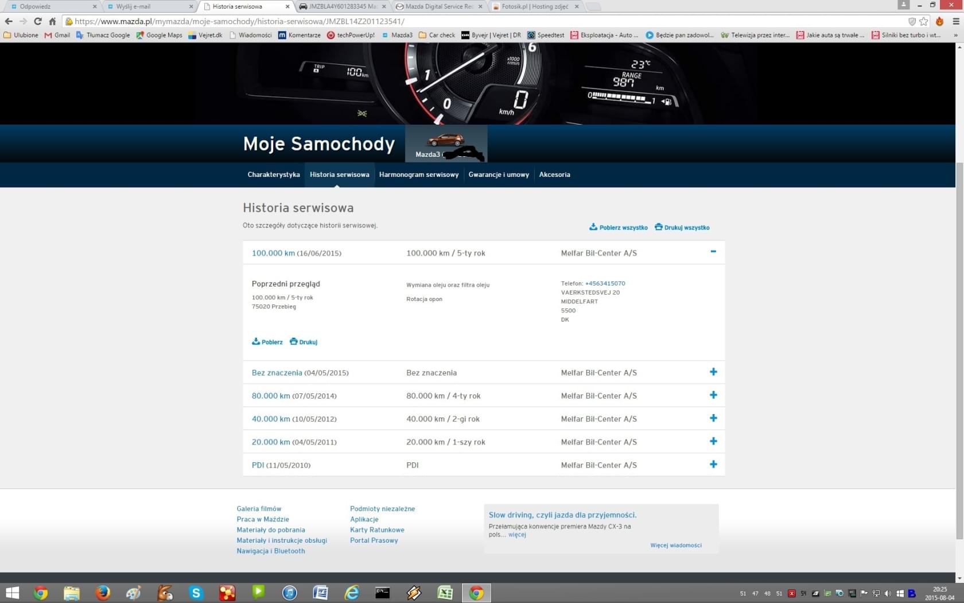
Task: Select the Historia serwisowa navigation tab
Action: pos(340,175)
